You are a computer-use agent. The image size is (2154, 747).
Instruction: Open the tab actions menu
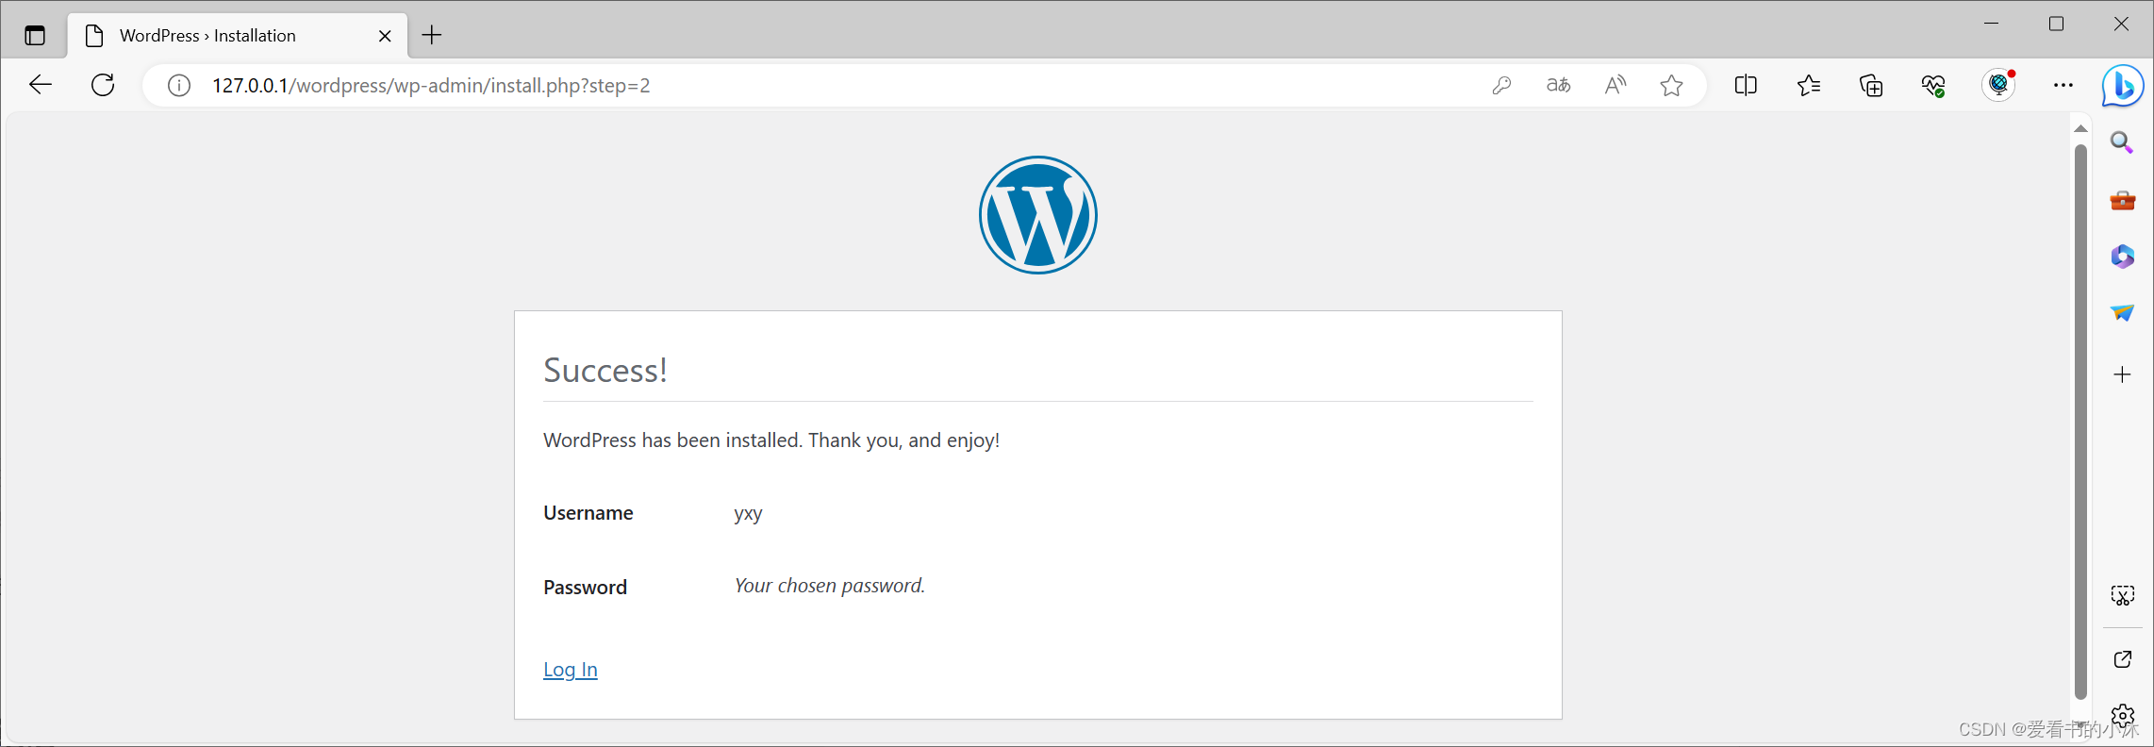click(35, 36)
